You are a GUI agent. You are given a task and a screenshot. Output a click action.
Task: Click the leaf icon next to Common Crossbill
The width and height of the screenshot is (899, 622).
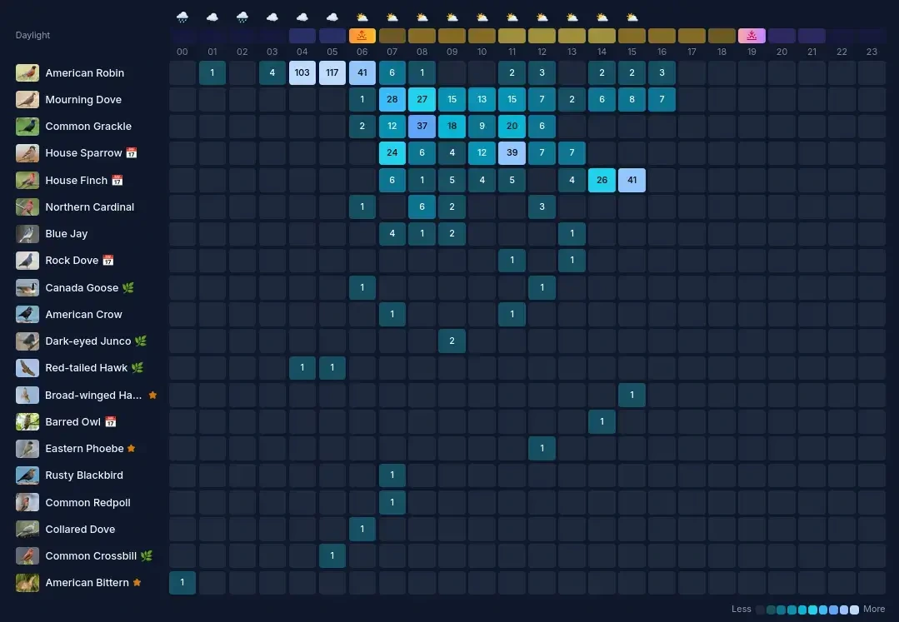[147, 556]
